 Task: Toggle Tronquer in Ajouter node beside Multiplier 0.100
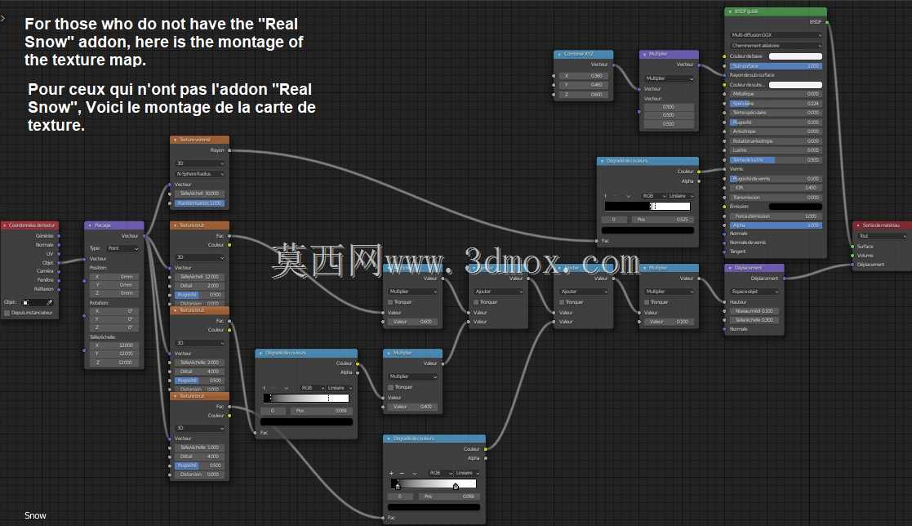pos(562,302)
